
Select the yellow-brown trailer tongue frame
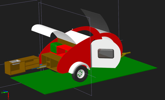126,54
